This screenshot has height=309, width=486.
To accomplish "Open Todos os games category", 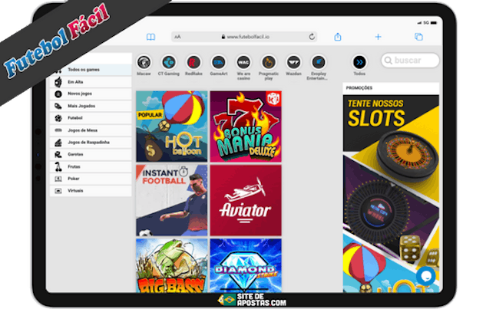I will [x=91, y=70].
